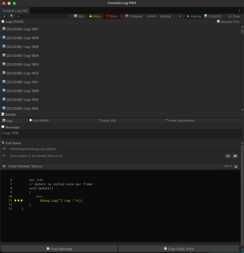Click the yellow arrow markers on line 11
Screen dimensions: 244x253
click(x=19, y=201)
